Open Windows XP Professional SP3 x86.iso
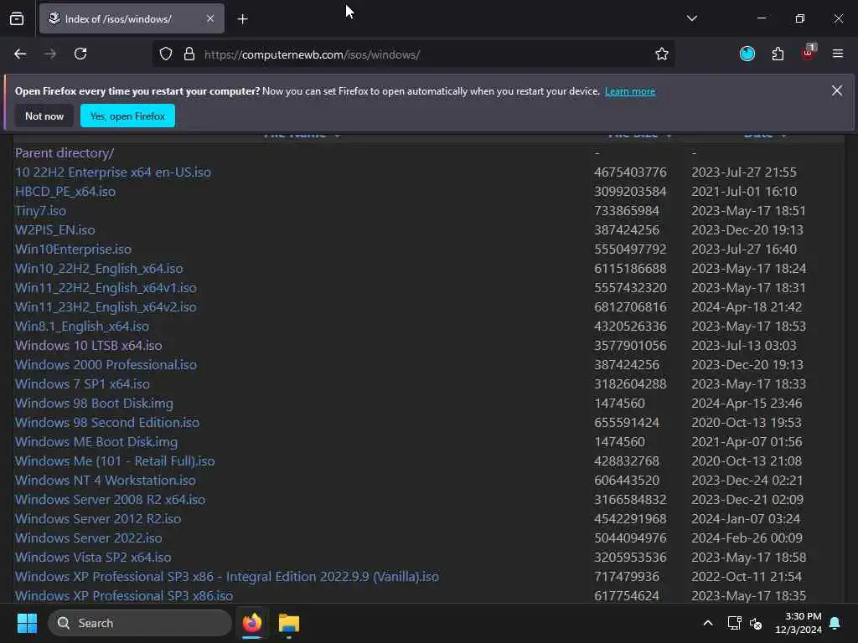Screen dimensions: 858x643 pyautogui.click(x=124, y=596)
